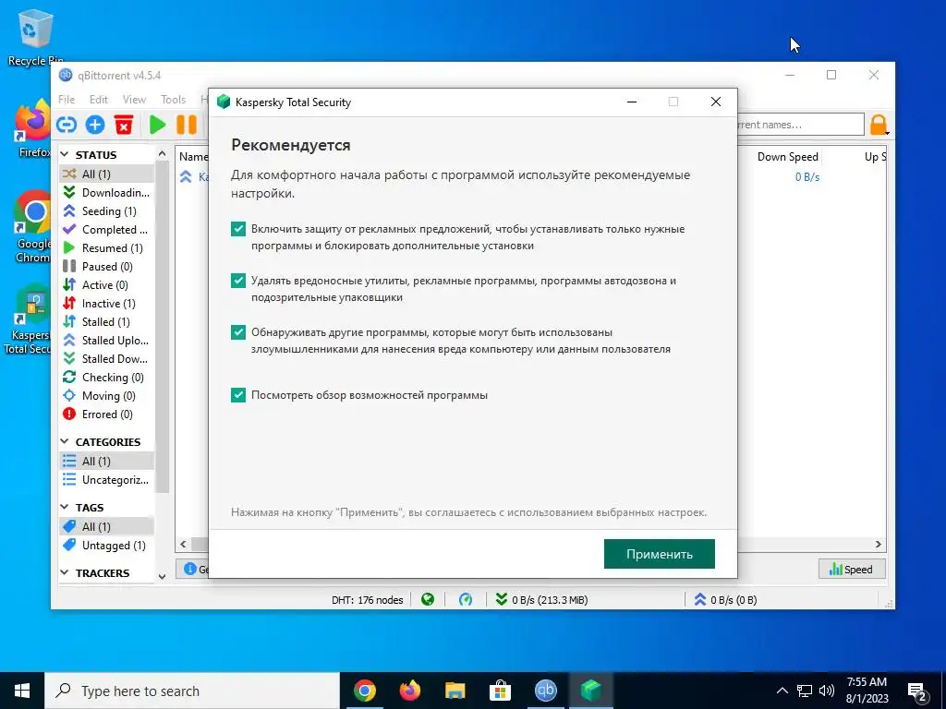The height and width of the screenshot is (709, 946).
Task: Click the download speed 0 B/s (213.3 MiB) status
Action: point(541,600)
